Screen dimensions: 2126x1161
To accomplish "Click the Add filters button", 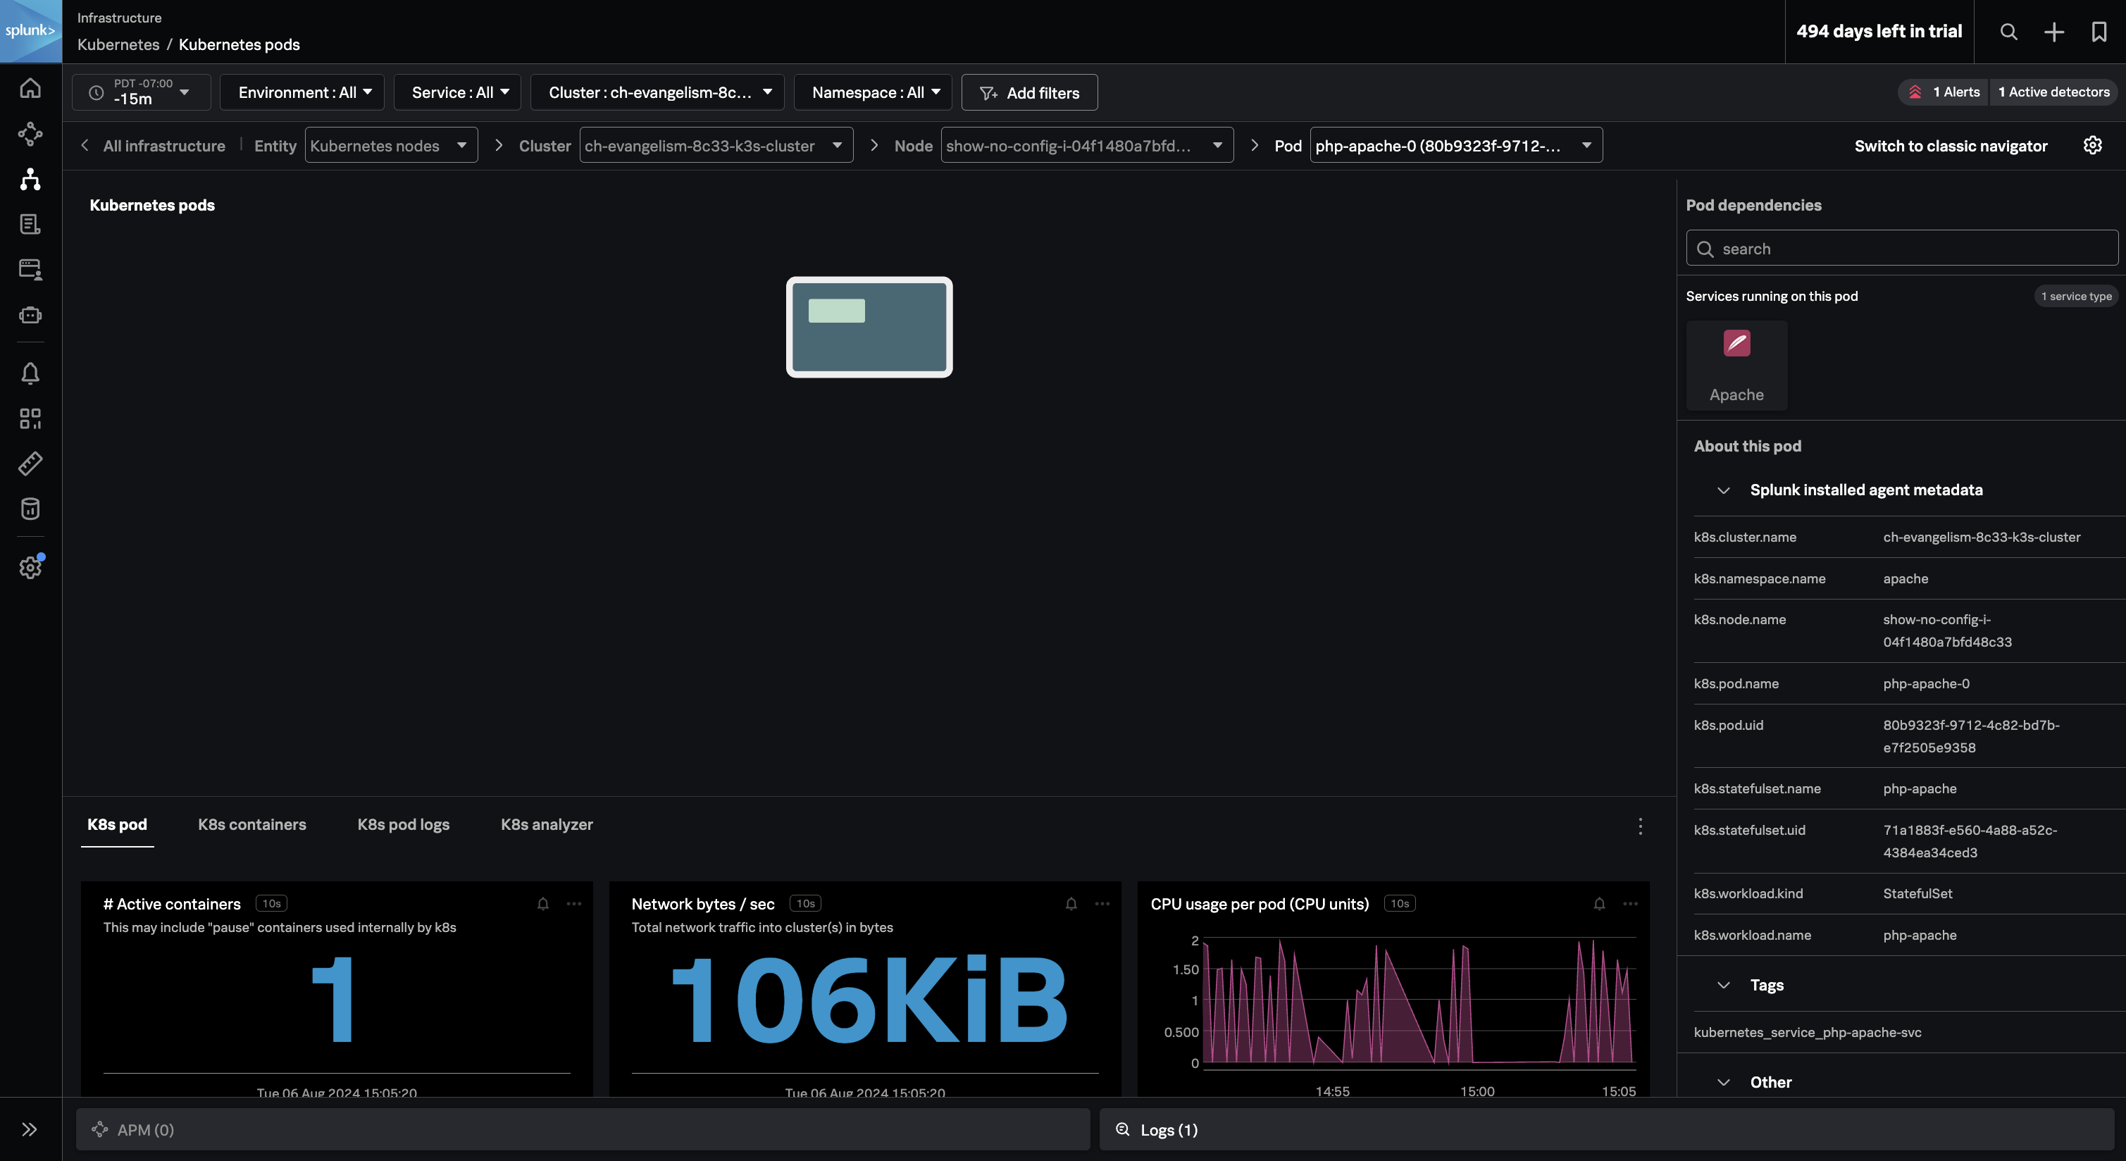I will pyautogui.click(x=1029, y=92).
